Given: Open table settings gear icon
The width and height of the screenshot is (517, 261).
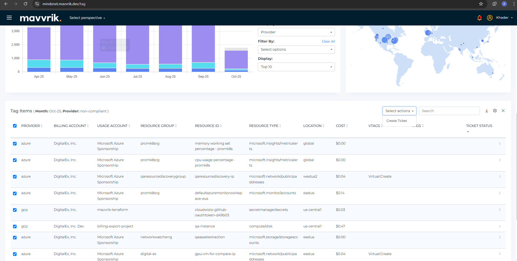Looking at the screenshot, I should (495, 111).
